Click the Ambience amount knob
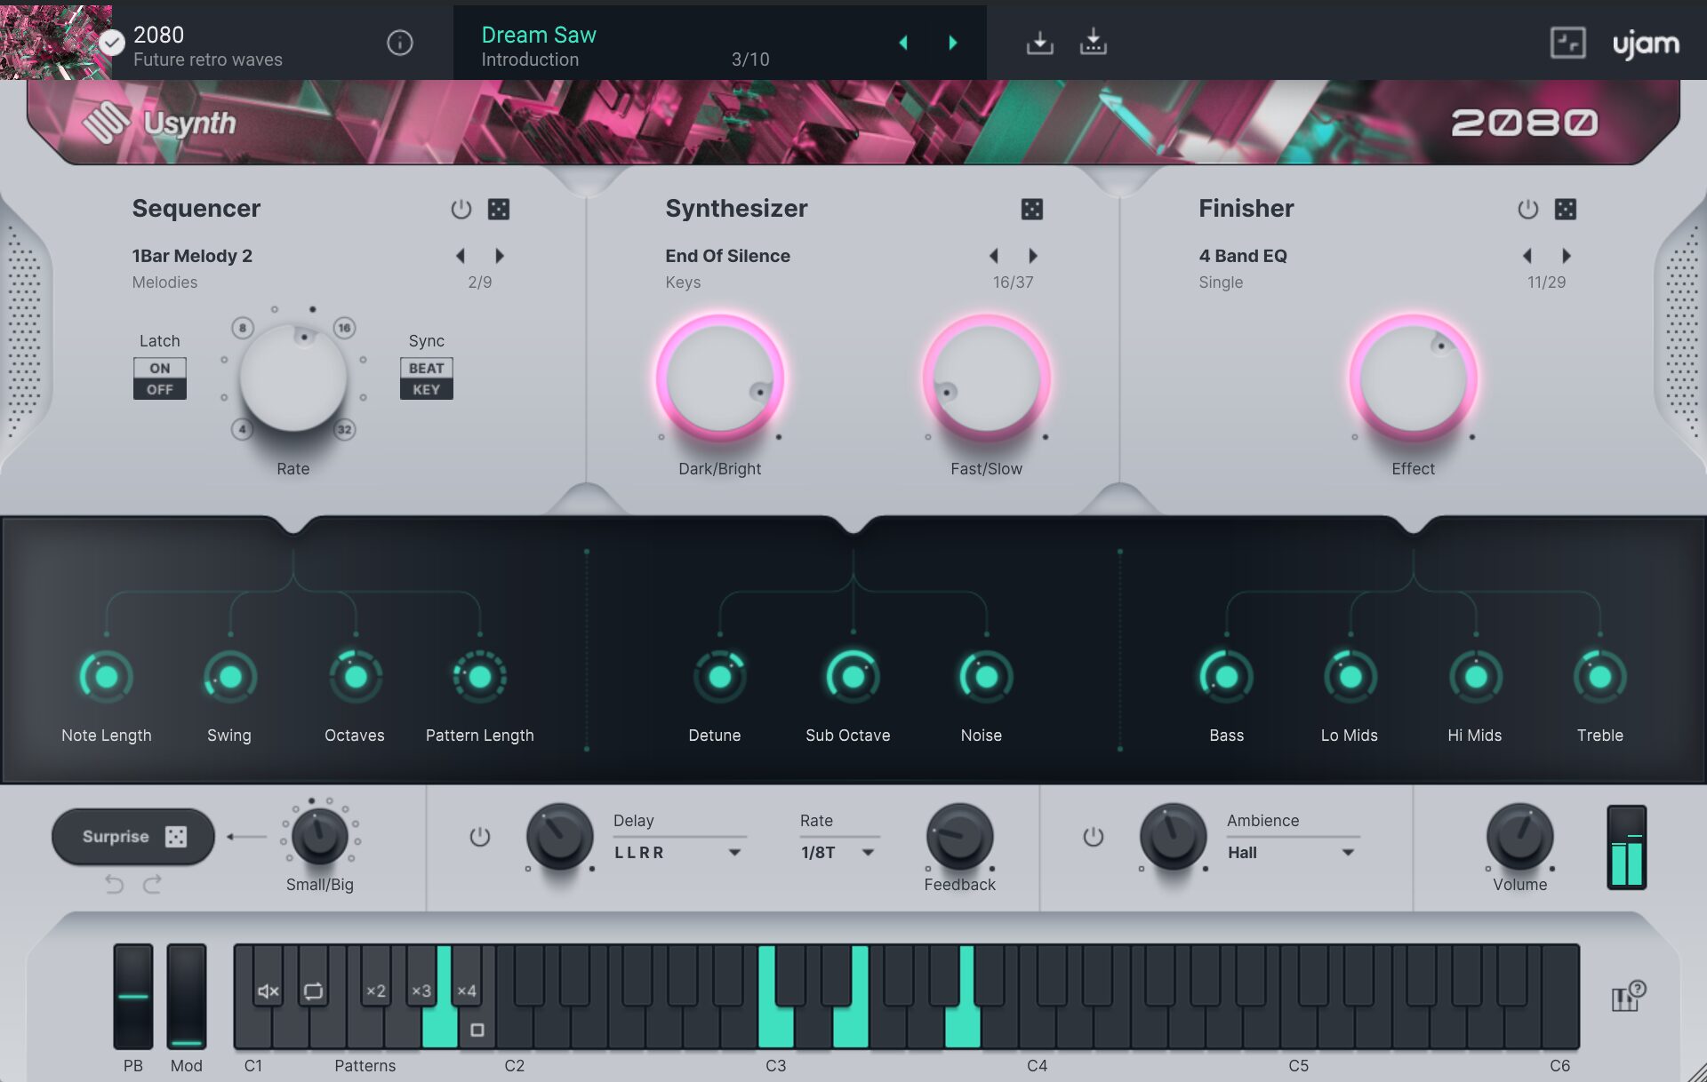 pos(1174,837)
